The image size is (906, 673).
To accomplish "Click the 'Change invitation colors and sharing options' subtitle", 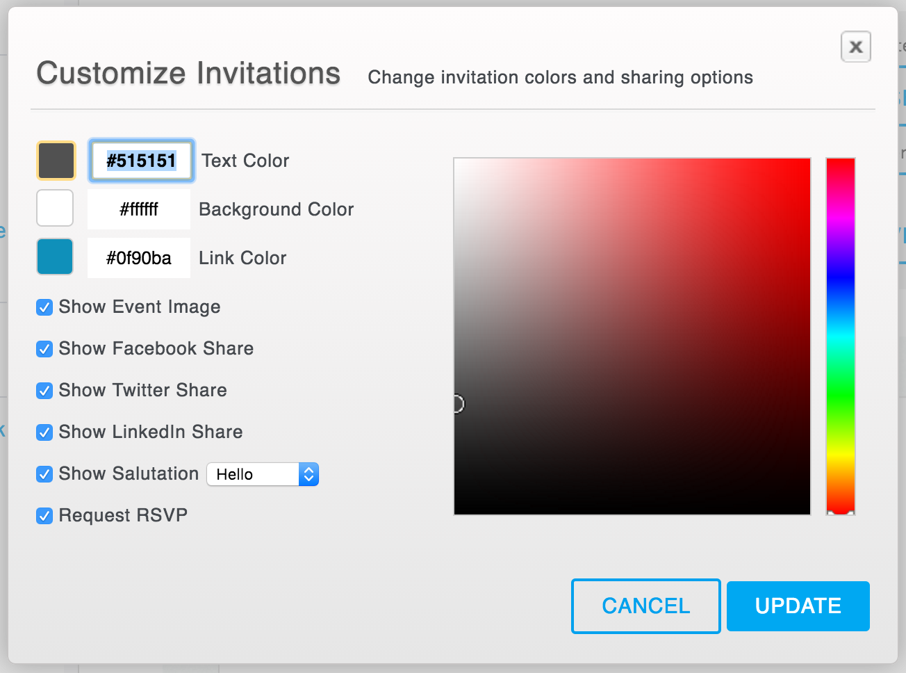I will 561,77.
